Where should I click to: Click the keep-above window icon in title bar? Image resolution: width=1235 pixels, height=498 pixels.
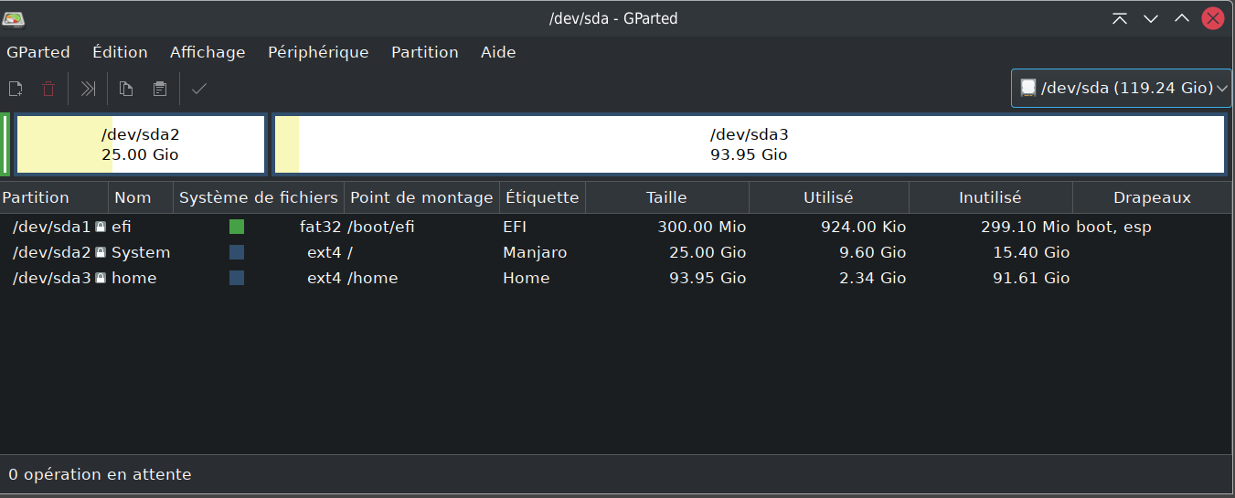click(1120, 18)
